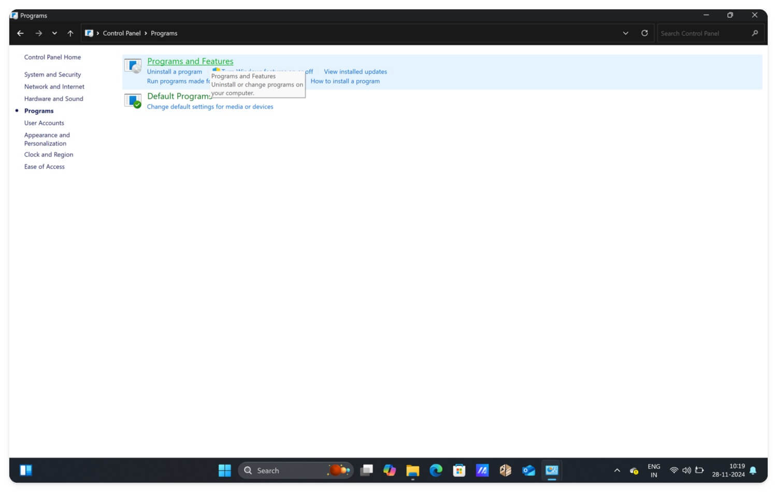Image resolution: width=777 pixels, height=492 pixels.
Task: Click the back navigation arrow
Action: pos(20,33)
